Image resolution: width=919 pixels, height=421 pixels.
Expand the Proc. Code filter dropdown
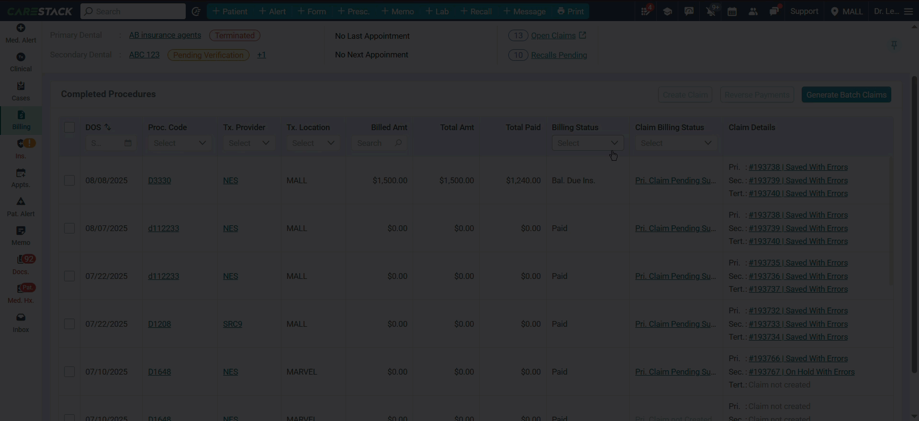(179, 143)
